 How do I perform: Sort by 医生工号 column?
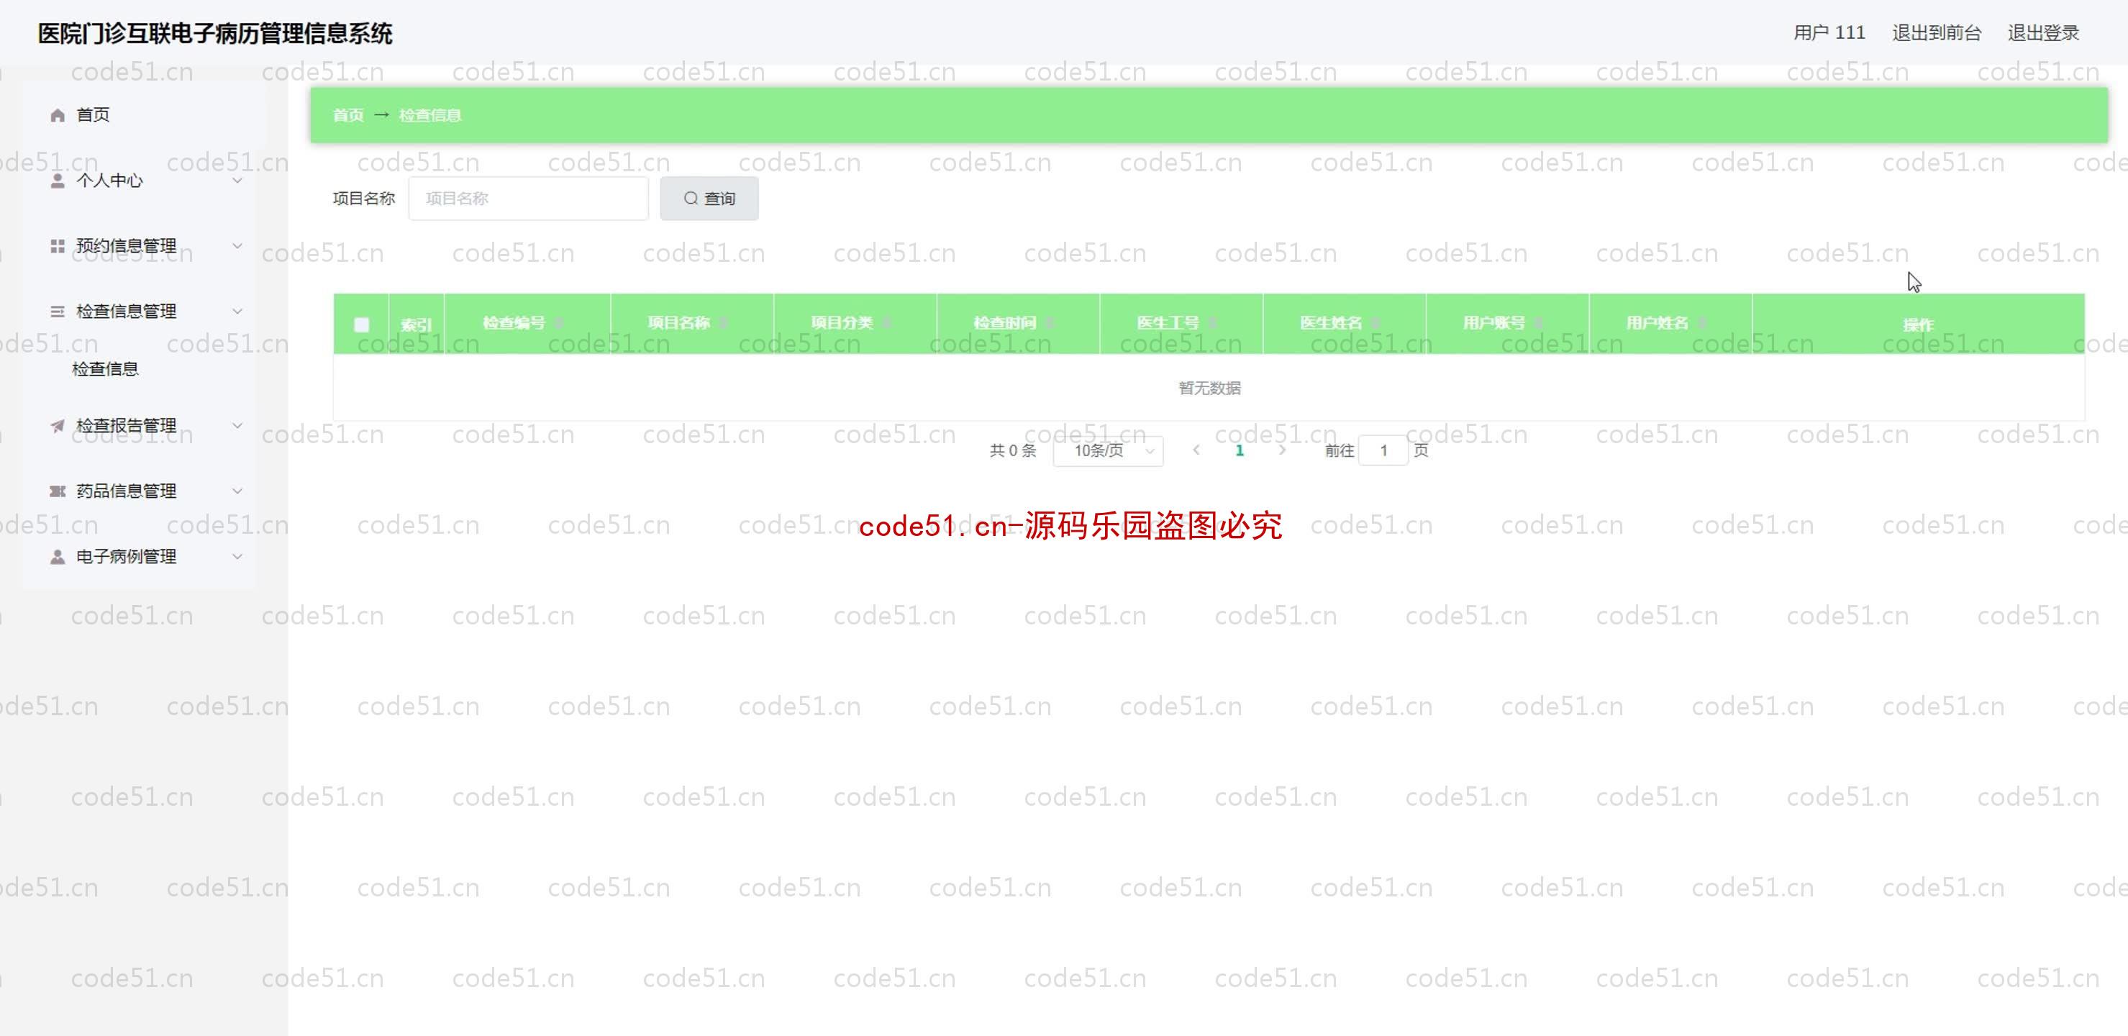click(x=1212, y=323)
